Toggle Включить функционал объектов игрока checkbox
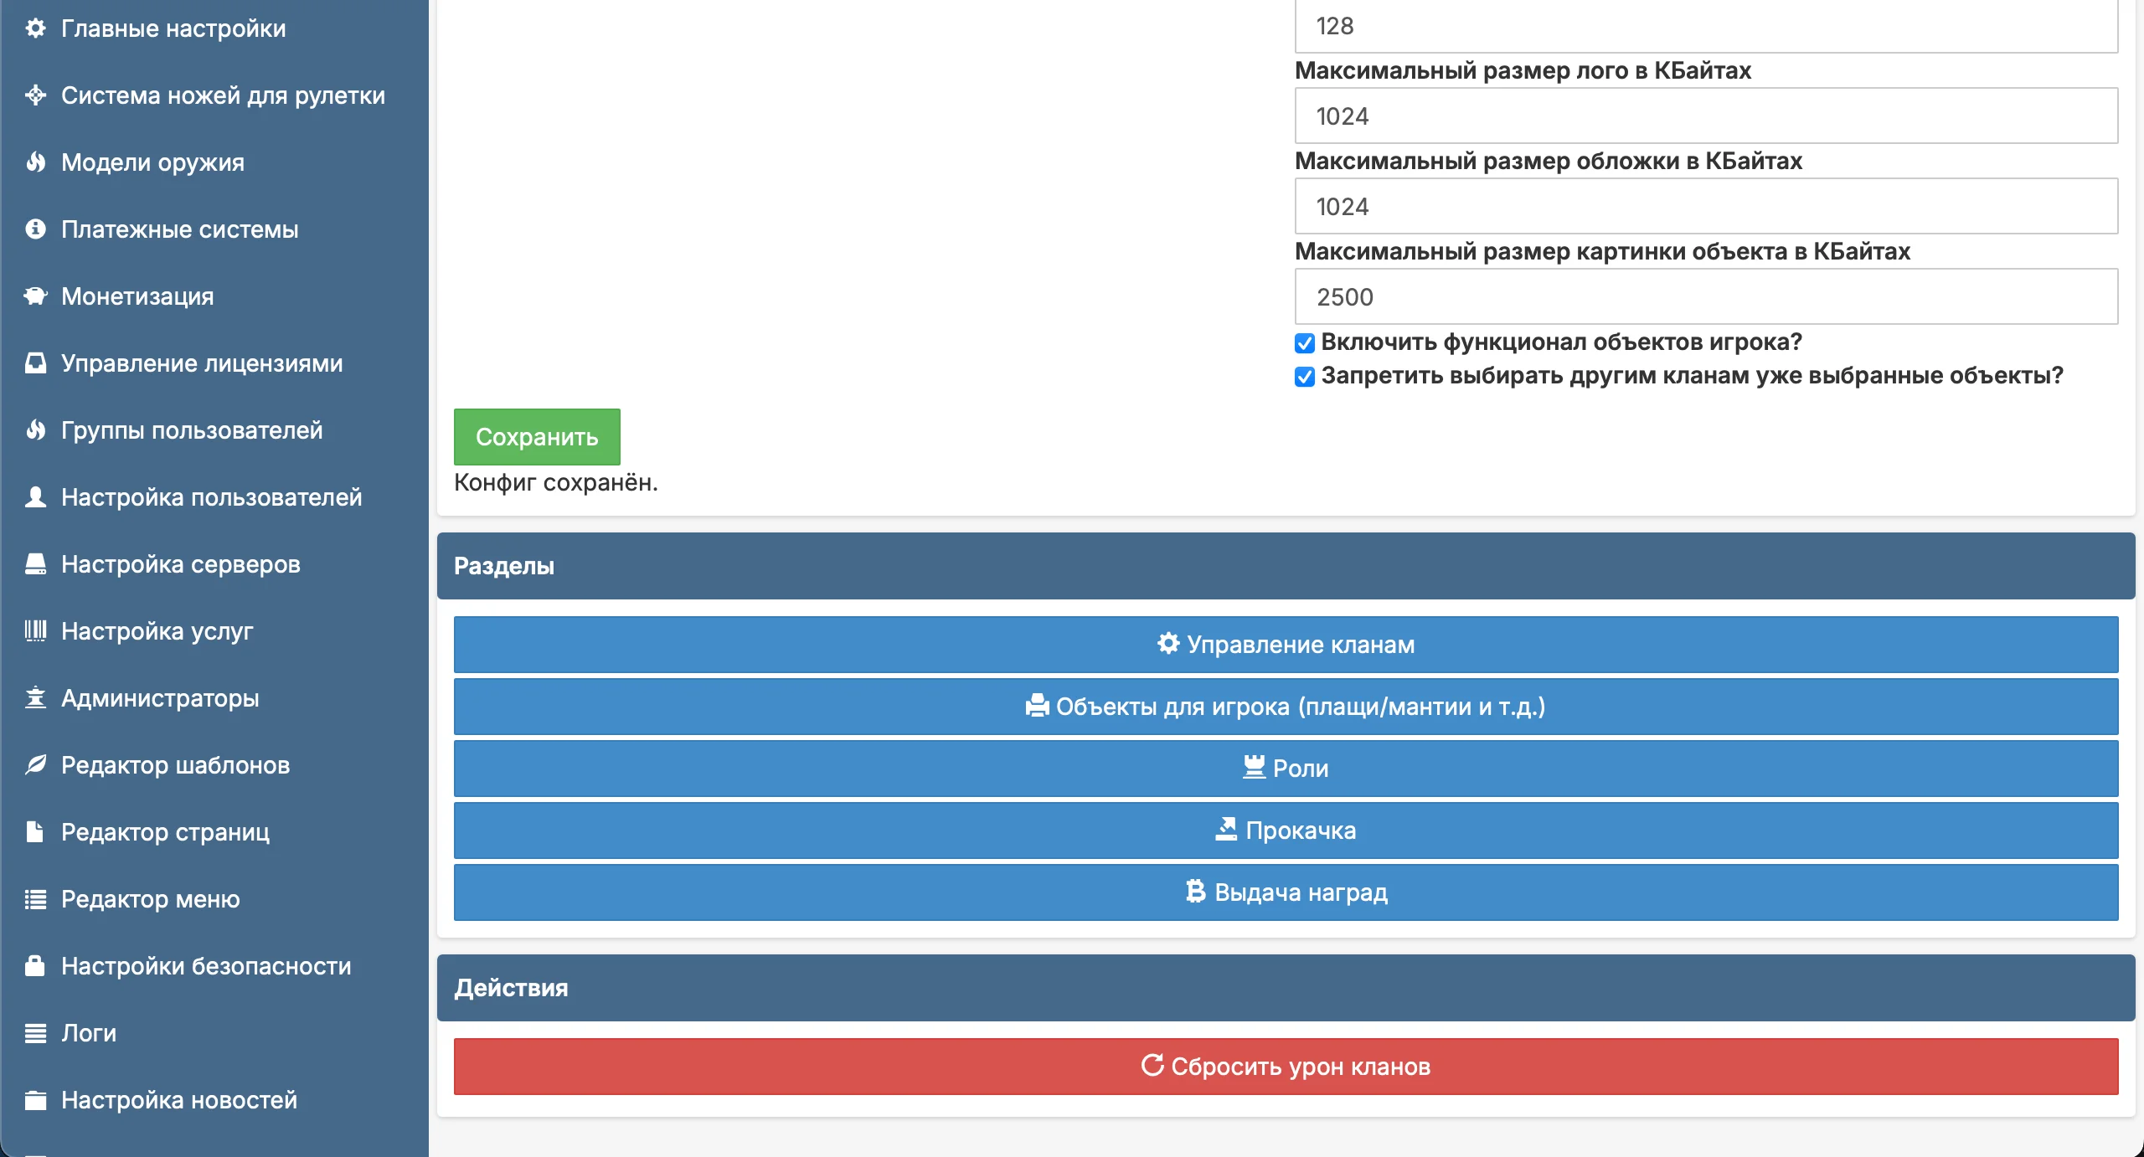This screenshot has width=2144, height=1157. click(1305, 343)
